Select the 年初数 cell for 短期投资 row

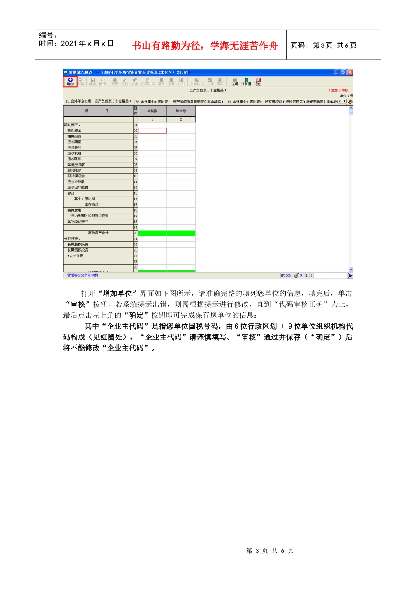[152, 136]
